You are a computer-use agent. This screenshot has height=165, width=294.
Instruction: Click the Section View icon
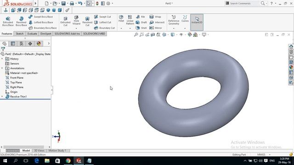(153, 35)
